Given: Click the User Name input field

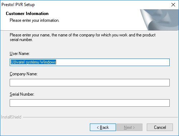Looking at the screenshot, I should click(x=89, y=62).
